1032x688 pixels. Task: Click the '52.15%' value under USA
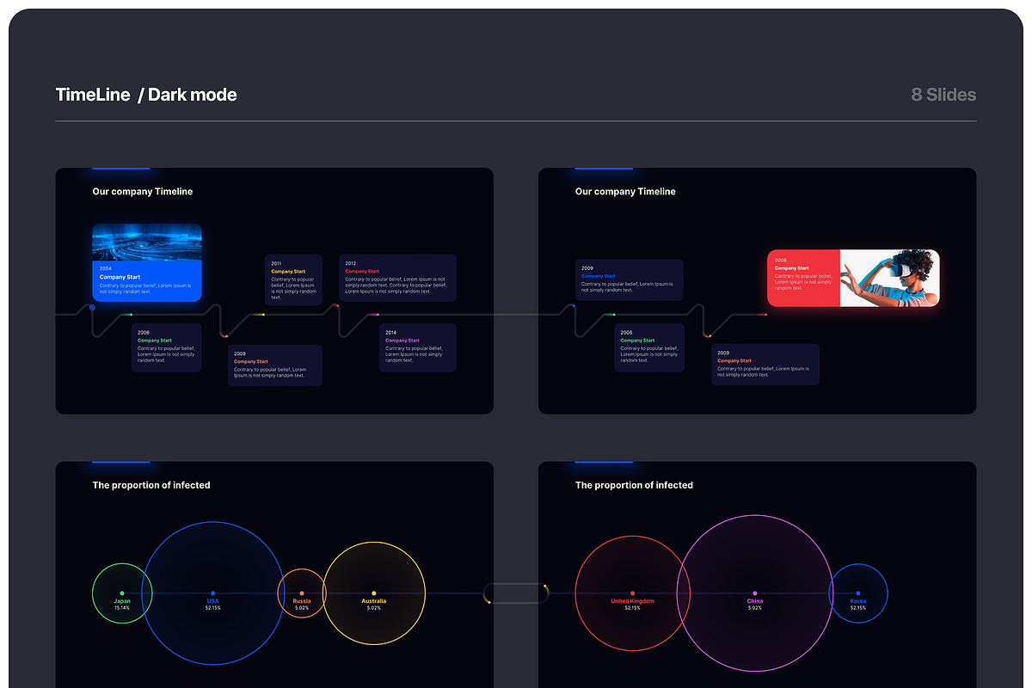click(213, 608)
